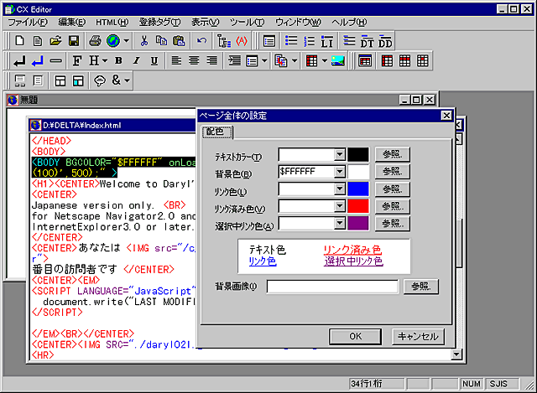This screenshot has width=537, height=393.
Task: Click black text color swatch
Action: click(358, 154)
